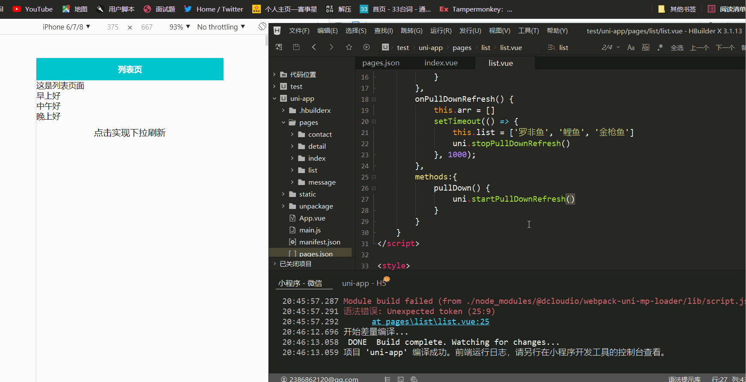746x382 pixels.
Task: Open the iPhone 6/7/8 device dropdown
Action: [x=66, y=27]
